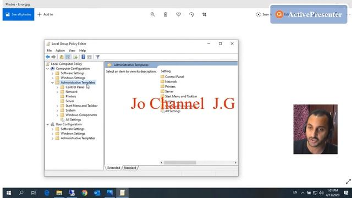Expand Administrative Templates under User Configuration
The width and height of the screenshot is (352, 198).
point(52,138)
